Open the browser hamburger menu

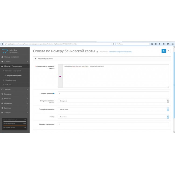pos(172,44)
